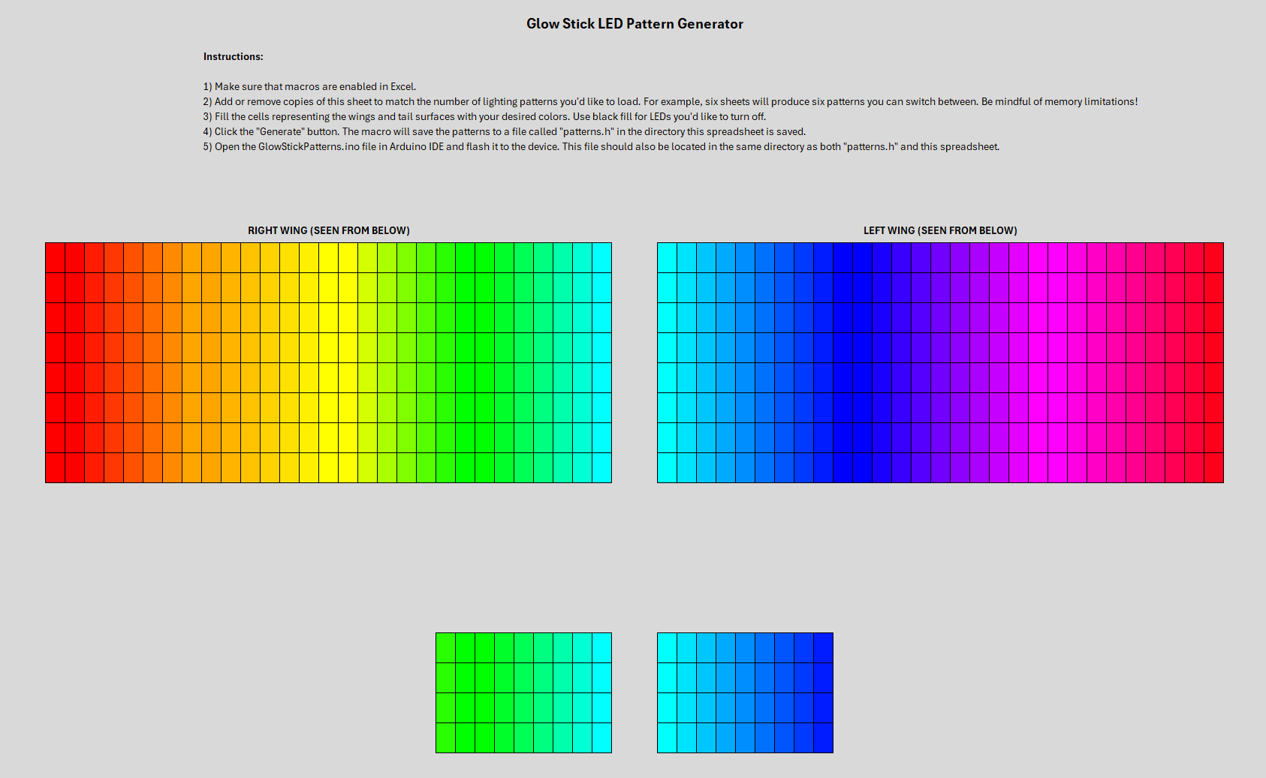The height and width of the screenshot is (778, 1266).
Task: Select instruction 5 about GlowStickPatterns.ino
Action: 601,146
